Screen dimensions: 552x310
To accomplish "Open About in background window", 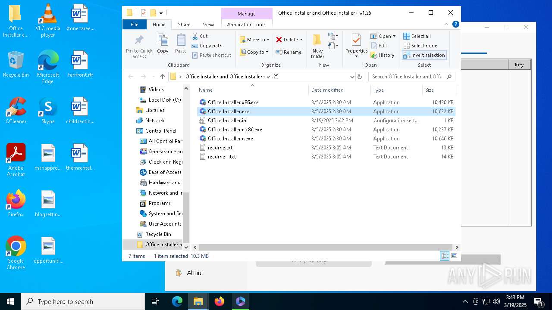I will point(195,273).
